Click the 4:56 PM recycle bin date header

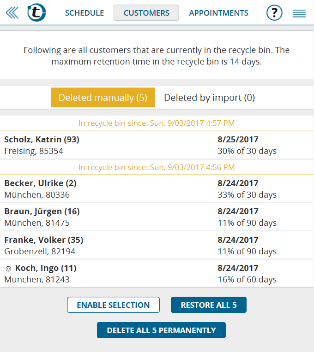(157, 167)
